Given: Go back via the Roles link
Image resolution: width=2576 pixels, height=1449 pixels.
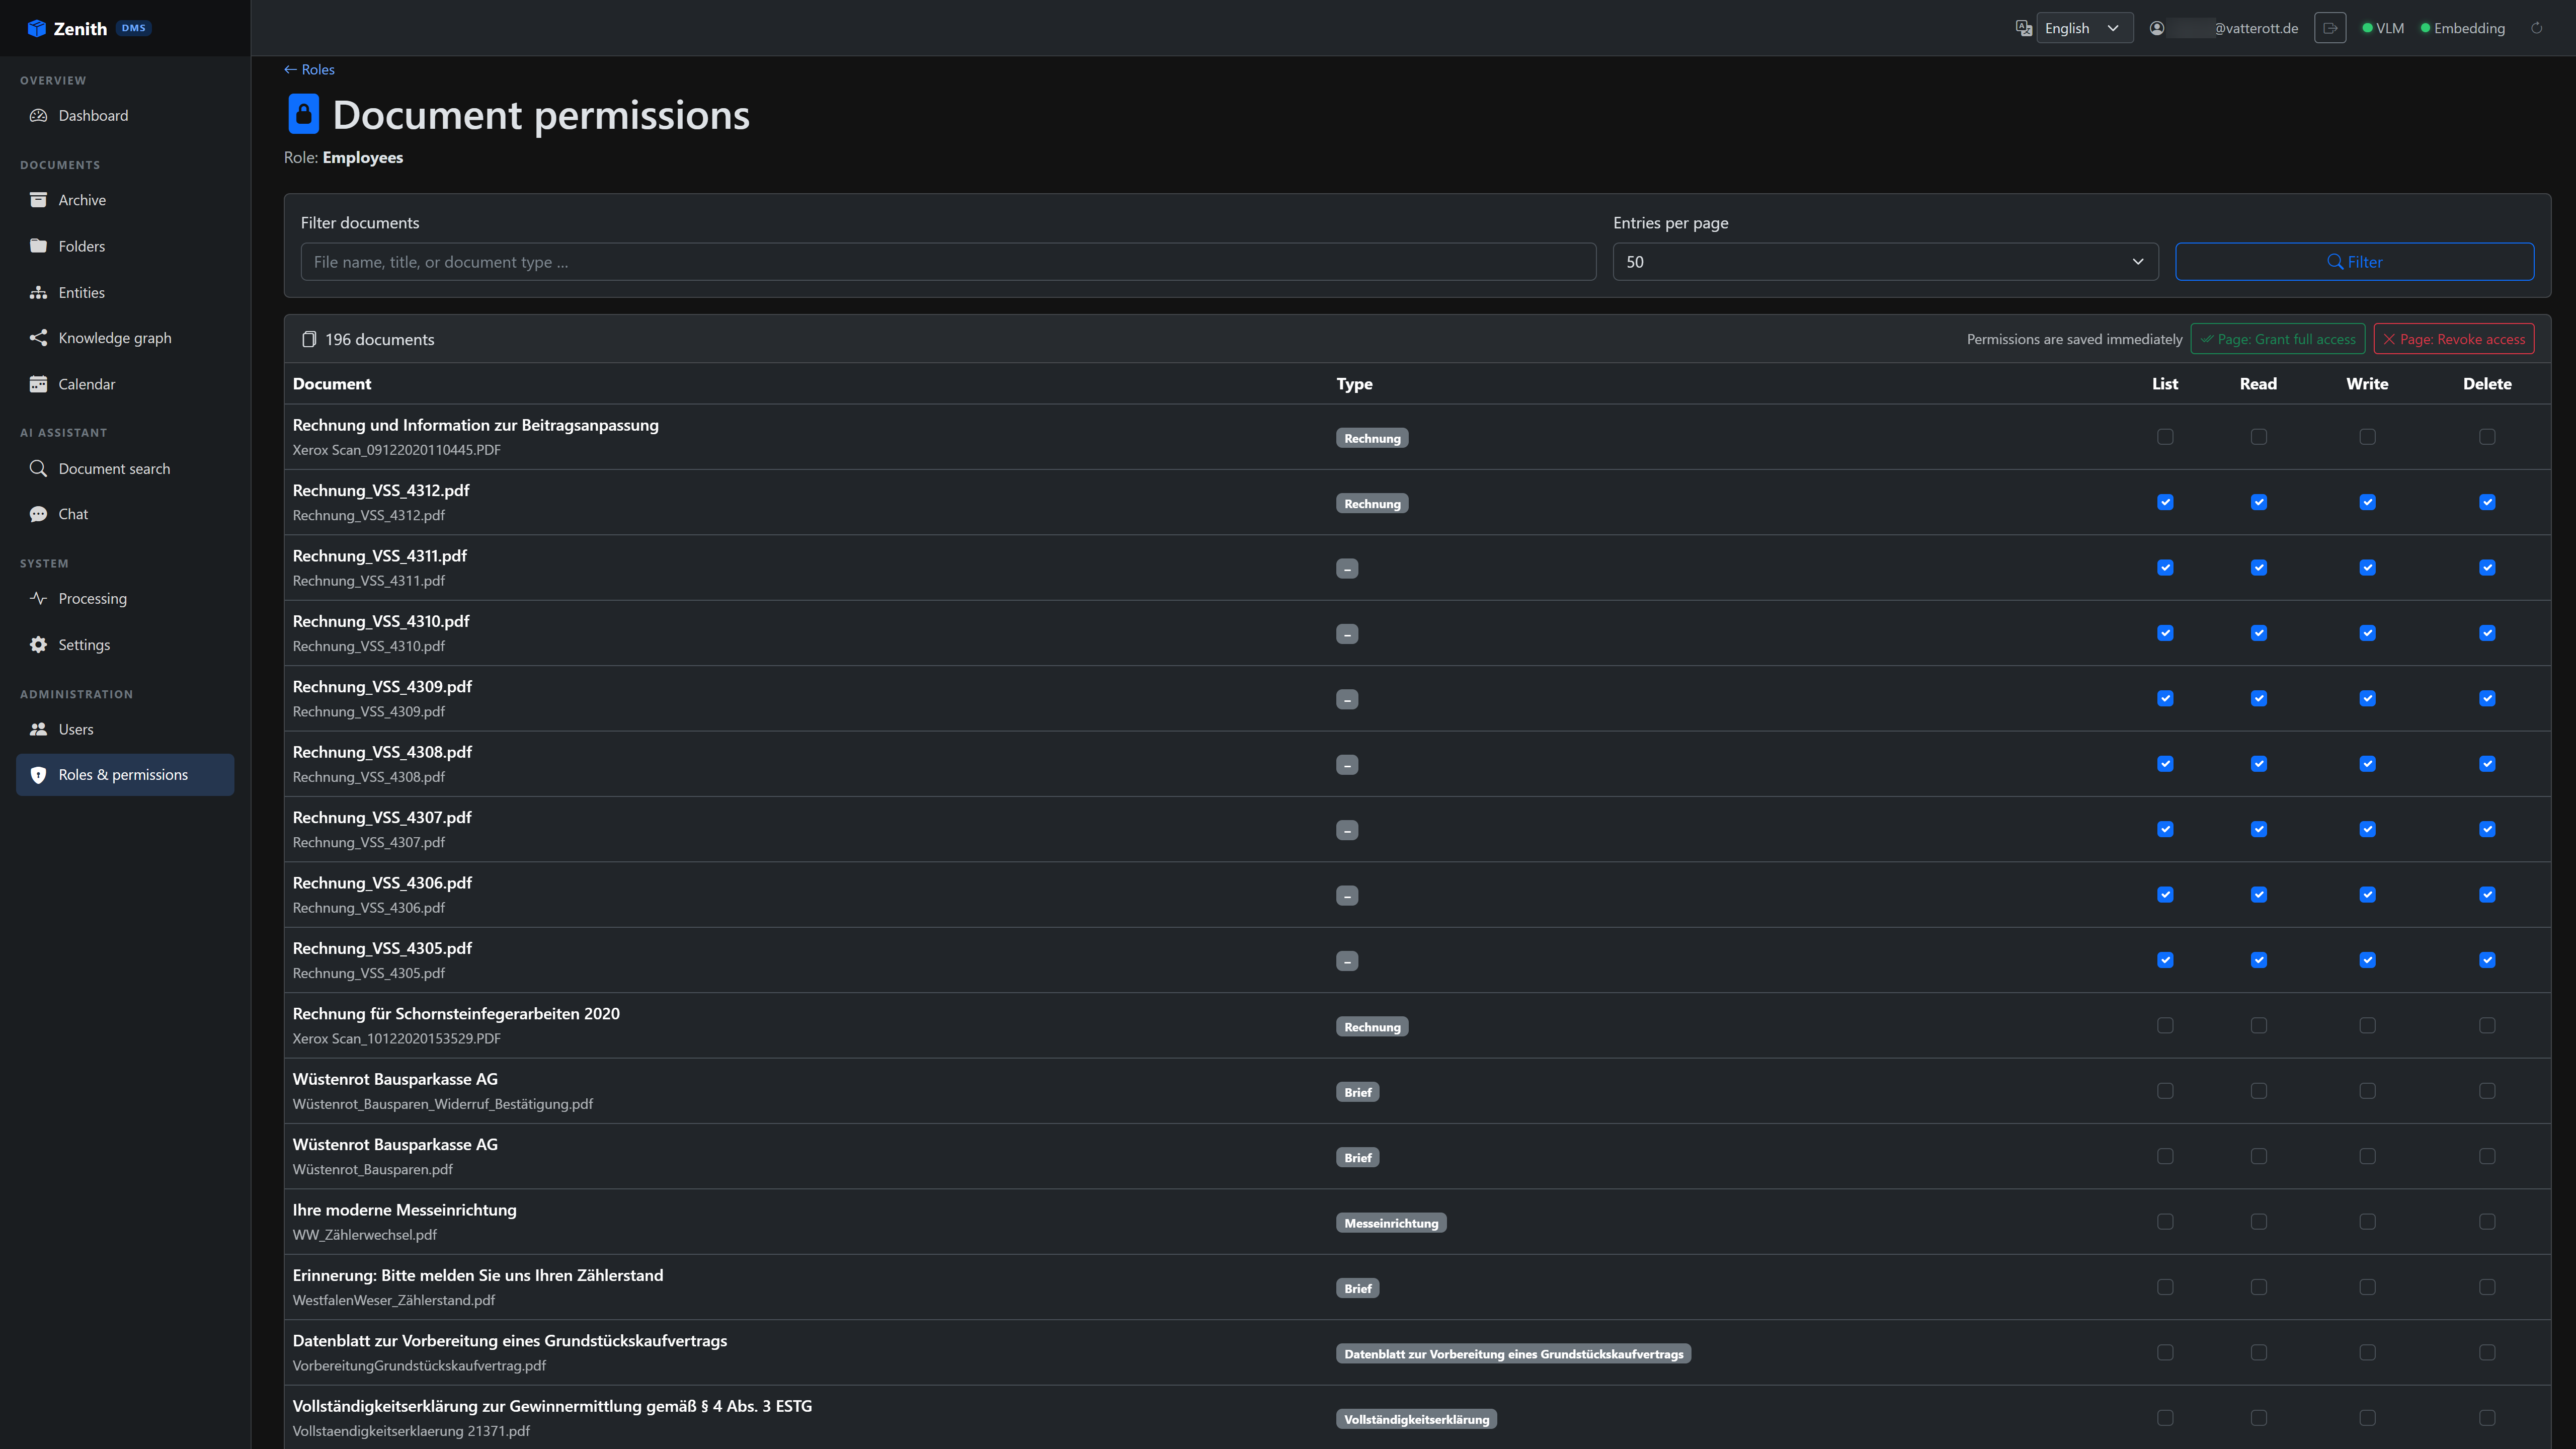Looking at the screenshot, I should (x=309, y=69).
